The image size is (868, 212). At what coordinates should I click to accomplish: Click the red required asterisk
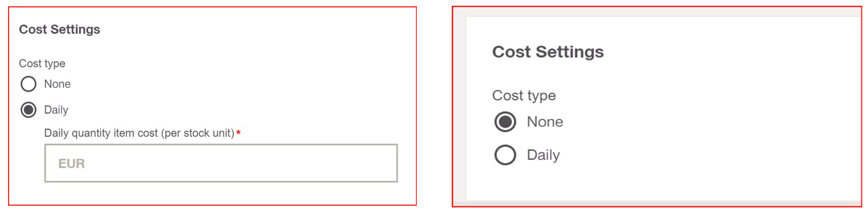[238, 132]
